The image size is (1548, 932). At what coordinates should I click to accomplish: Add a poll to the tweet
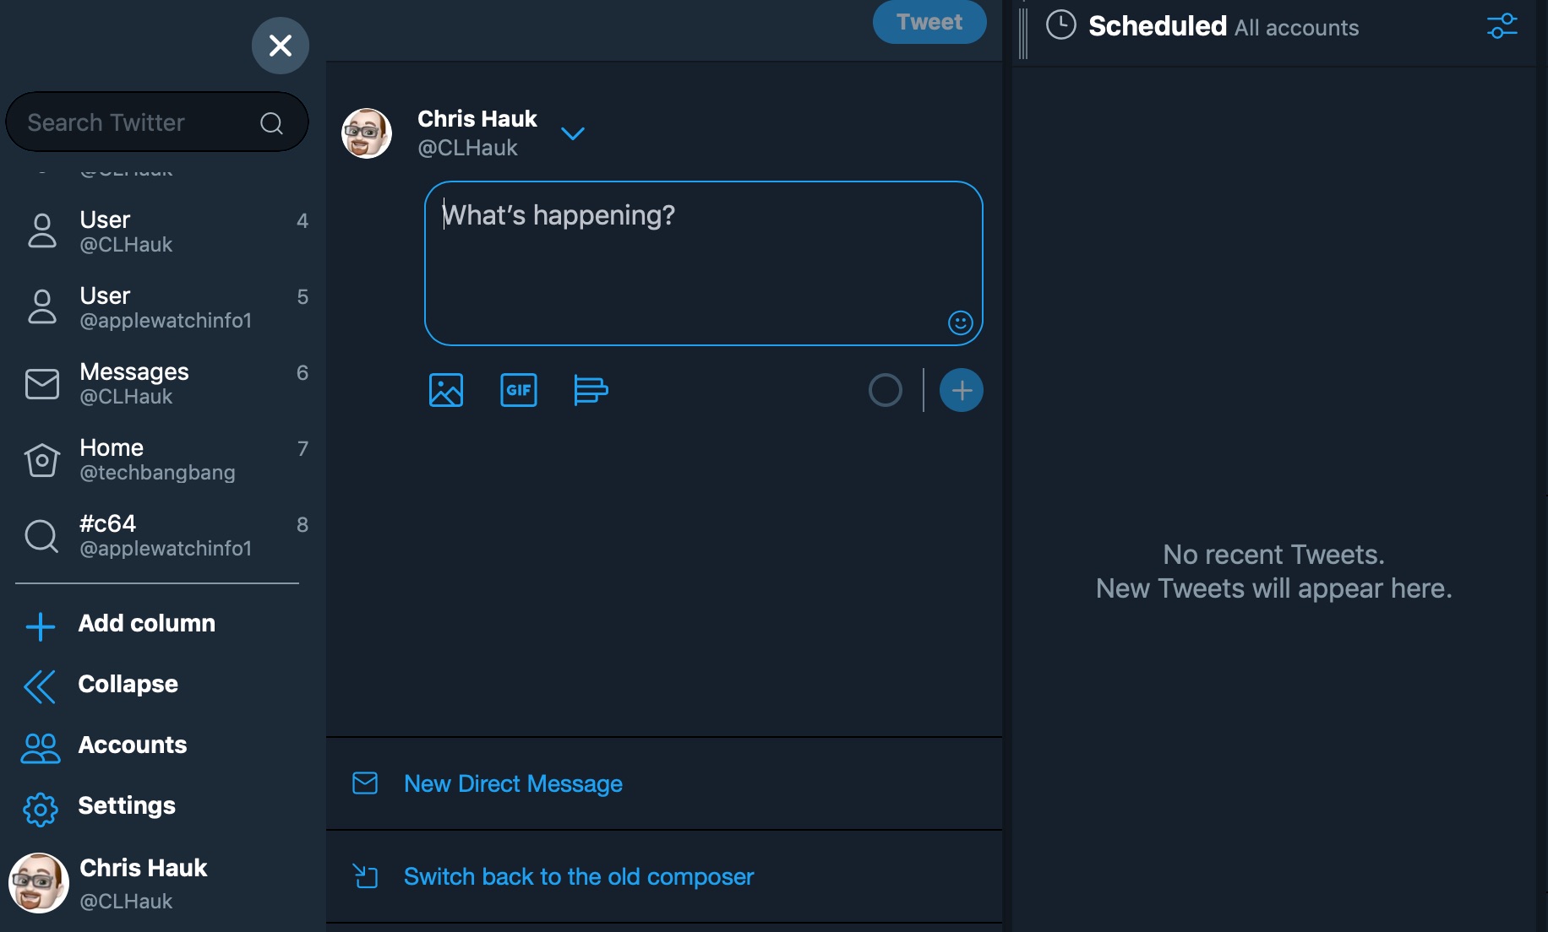[591, 390]
